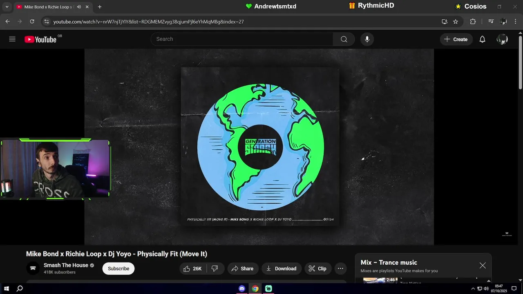The width and height of the screenshot is (523, 294).
Task: Open Windows taskbar search
Action: [x=20, y=289]
